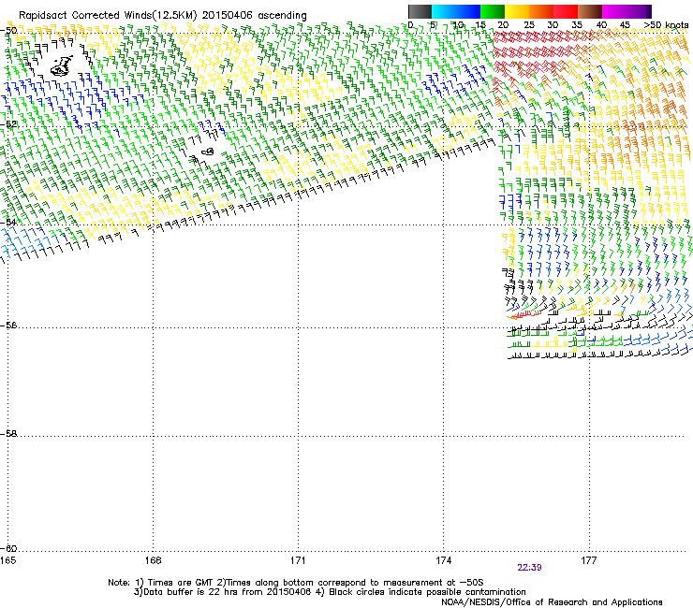Click the '177' longitude axis label
The width and height of the screenshot is (693, 608).
[589, 560]
